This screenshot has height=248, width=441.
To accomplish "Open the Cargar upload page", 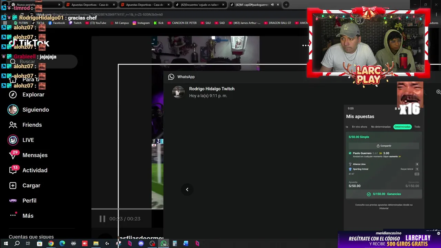I will coord(24,185).
